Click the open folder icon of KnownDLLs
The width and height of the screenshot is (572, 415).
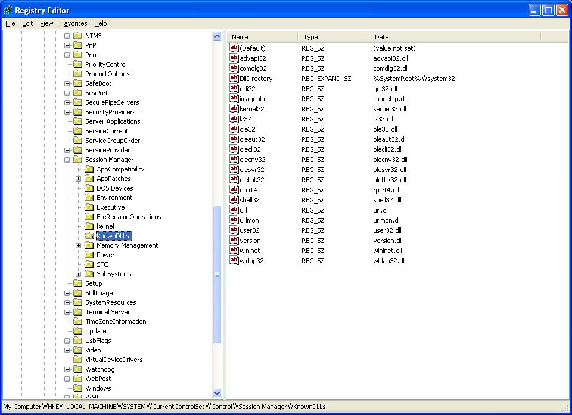coord(89,236)
